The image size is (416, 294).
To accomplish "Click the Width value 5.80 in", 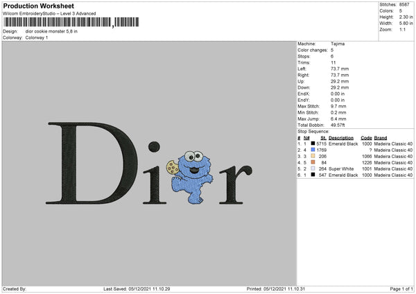I will click(x=406, y=24).
